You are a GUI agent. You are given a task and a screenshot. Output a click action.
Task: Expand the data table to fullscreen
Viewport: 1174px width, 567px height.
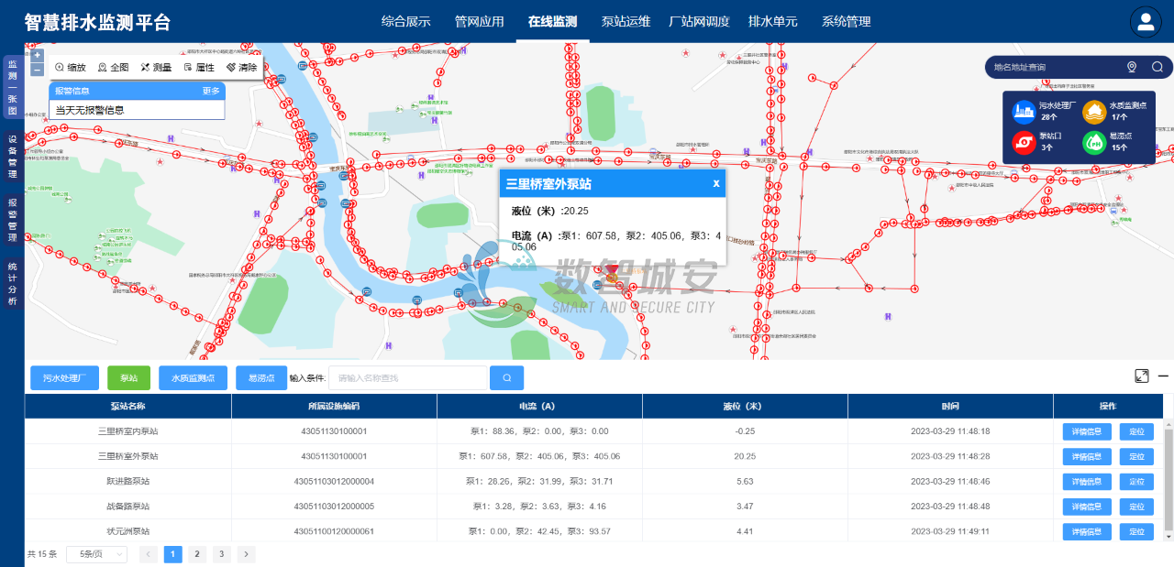point(1142,376)
